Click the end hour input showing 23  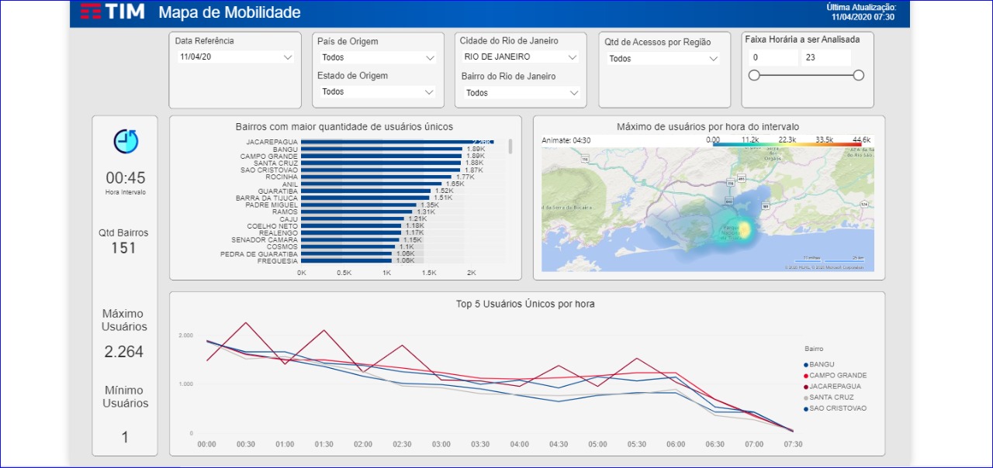[826, 57]
